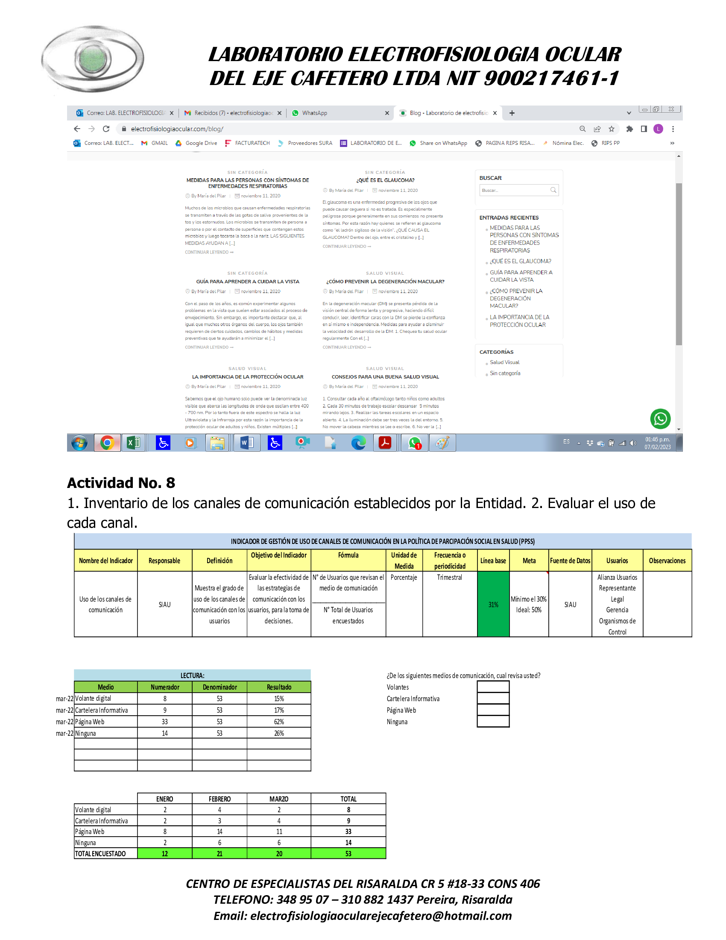Viewport: 726px width, 940px height.
Task: Select Sin categoría in sidebar categories
Action: 505,373
